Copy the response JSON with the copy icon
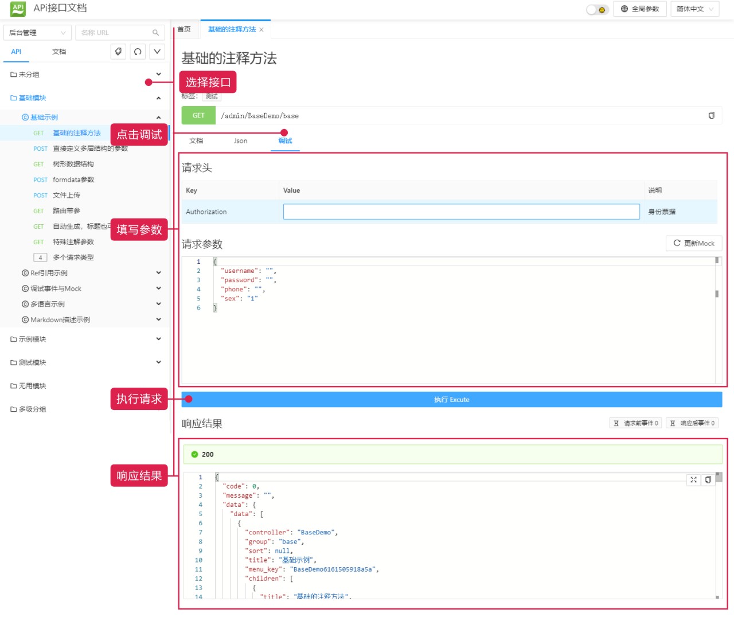 pos(708,480)
